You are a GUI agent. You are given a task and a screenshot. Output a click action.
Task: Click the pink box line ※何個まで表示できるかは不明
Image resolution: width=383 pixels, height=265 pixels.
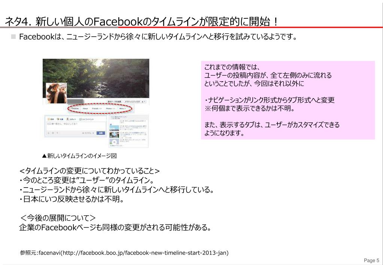coord(250,108)
